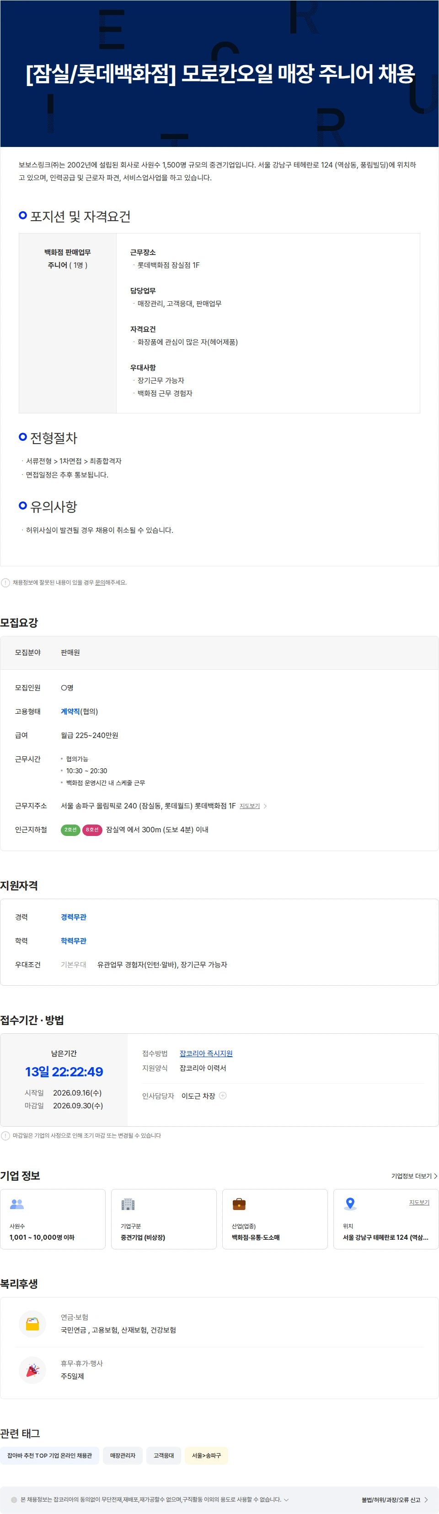439x1514 pixels.
Task: Click the 판매원 recruitment field text
Action: click(70, 652)
